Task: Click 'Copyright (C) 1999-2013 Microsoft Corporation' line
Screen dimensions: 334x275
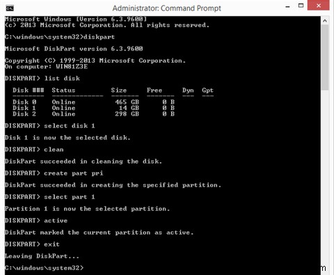Action: click(x=95, y=61)
